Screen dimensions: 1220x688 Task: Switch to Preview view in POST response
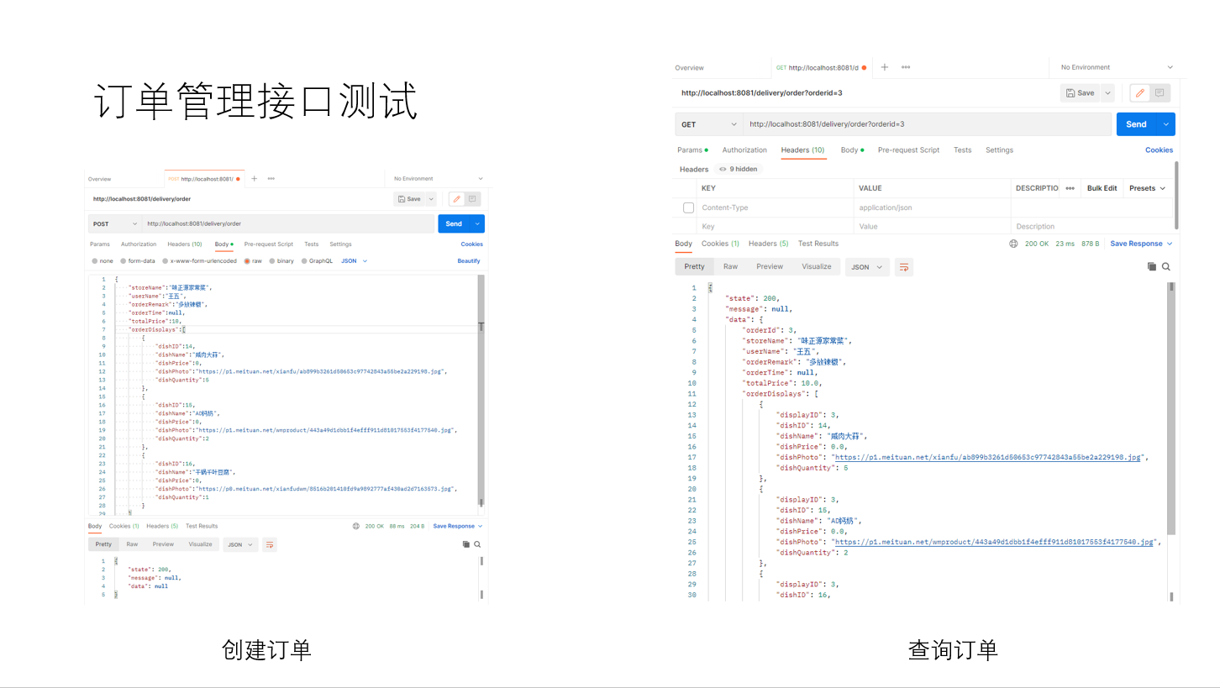163,544
